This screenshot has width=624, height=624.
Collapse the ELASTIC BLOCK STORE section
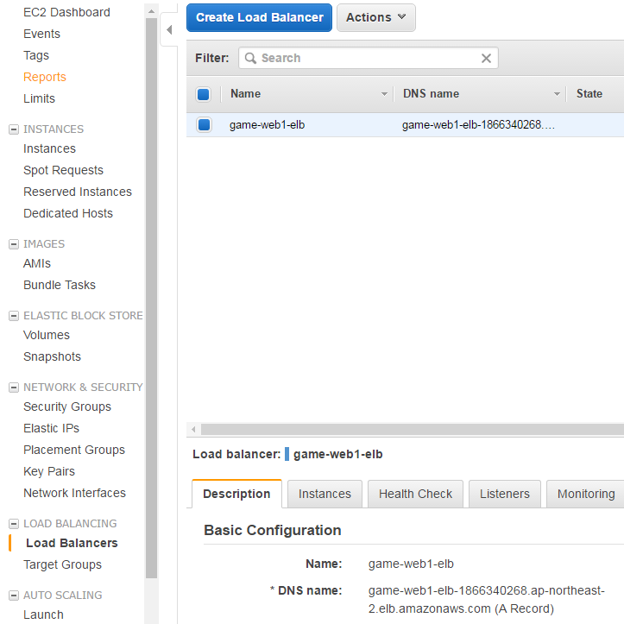click(x=14, y=316)
